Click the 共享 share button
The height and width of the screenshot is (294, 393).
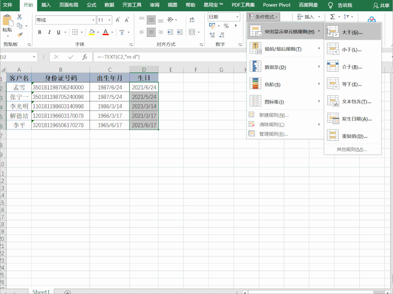(381, 5)
